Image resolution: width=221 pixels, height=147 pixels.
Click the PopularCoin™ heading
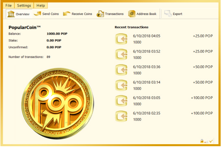click(24, 27)
